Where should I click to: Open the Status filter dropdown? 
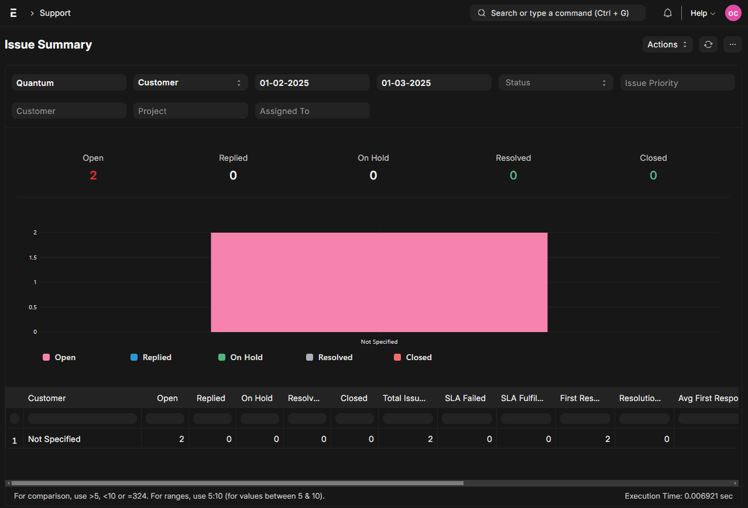556,82
